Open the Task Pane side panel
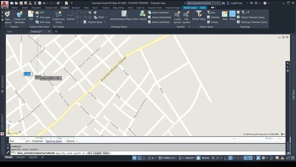Viewport: 296px width, 167px height. pos(293,95)
